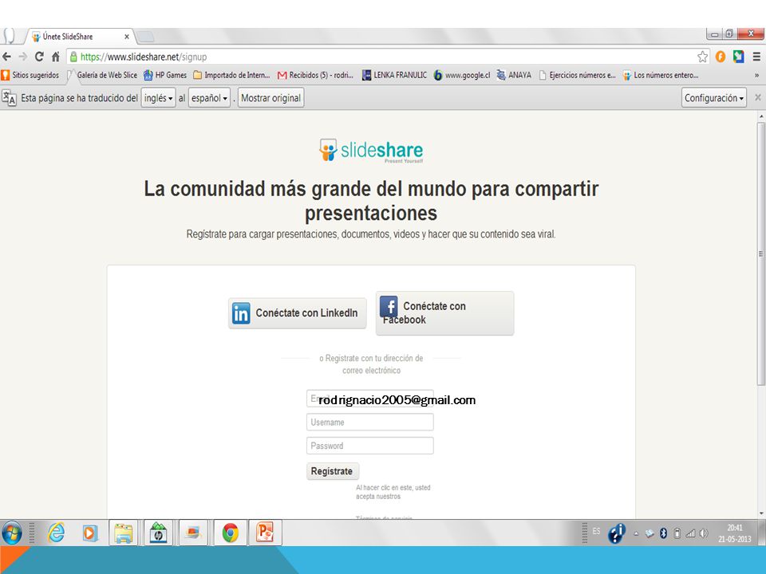The width and height of the screenshot is (766, 574).
Task: Show hidden tray icons arrow
Action: [636, 533]
